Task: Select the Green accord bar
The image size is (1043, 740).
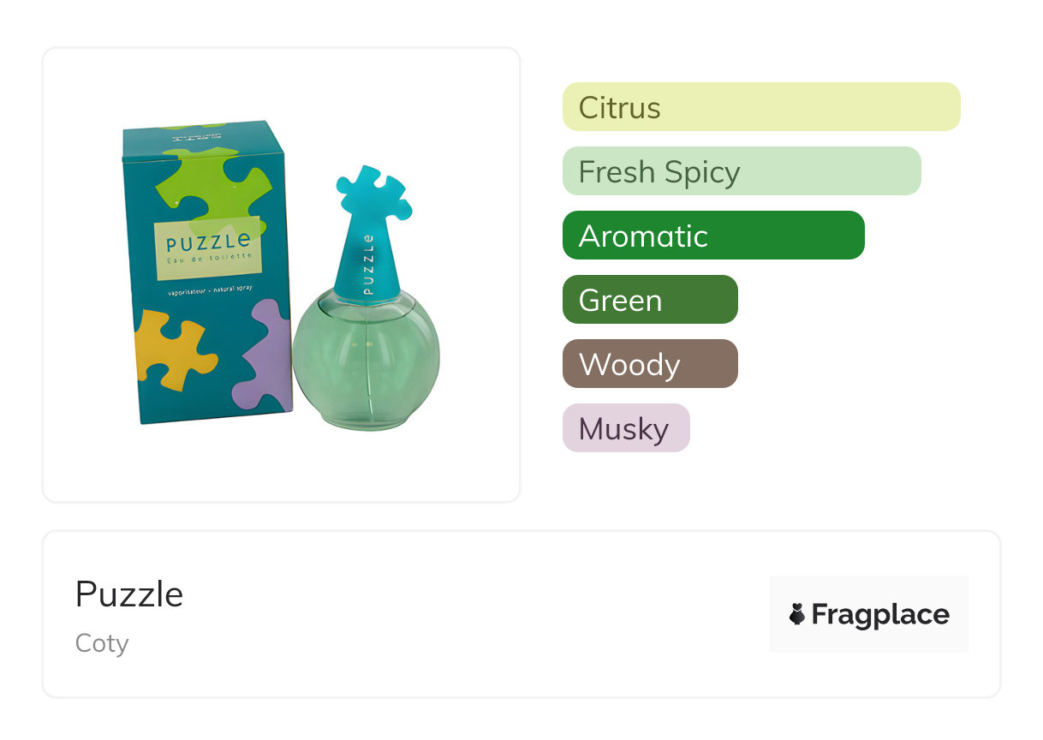Action: [x=649, y=300]
